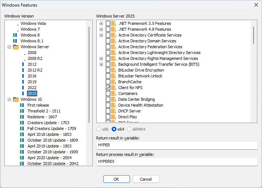Check the Containers feature checkbox
Viewport: 262px width, 188px height.
(108, 93)
